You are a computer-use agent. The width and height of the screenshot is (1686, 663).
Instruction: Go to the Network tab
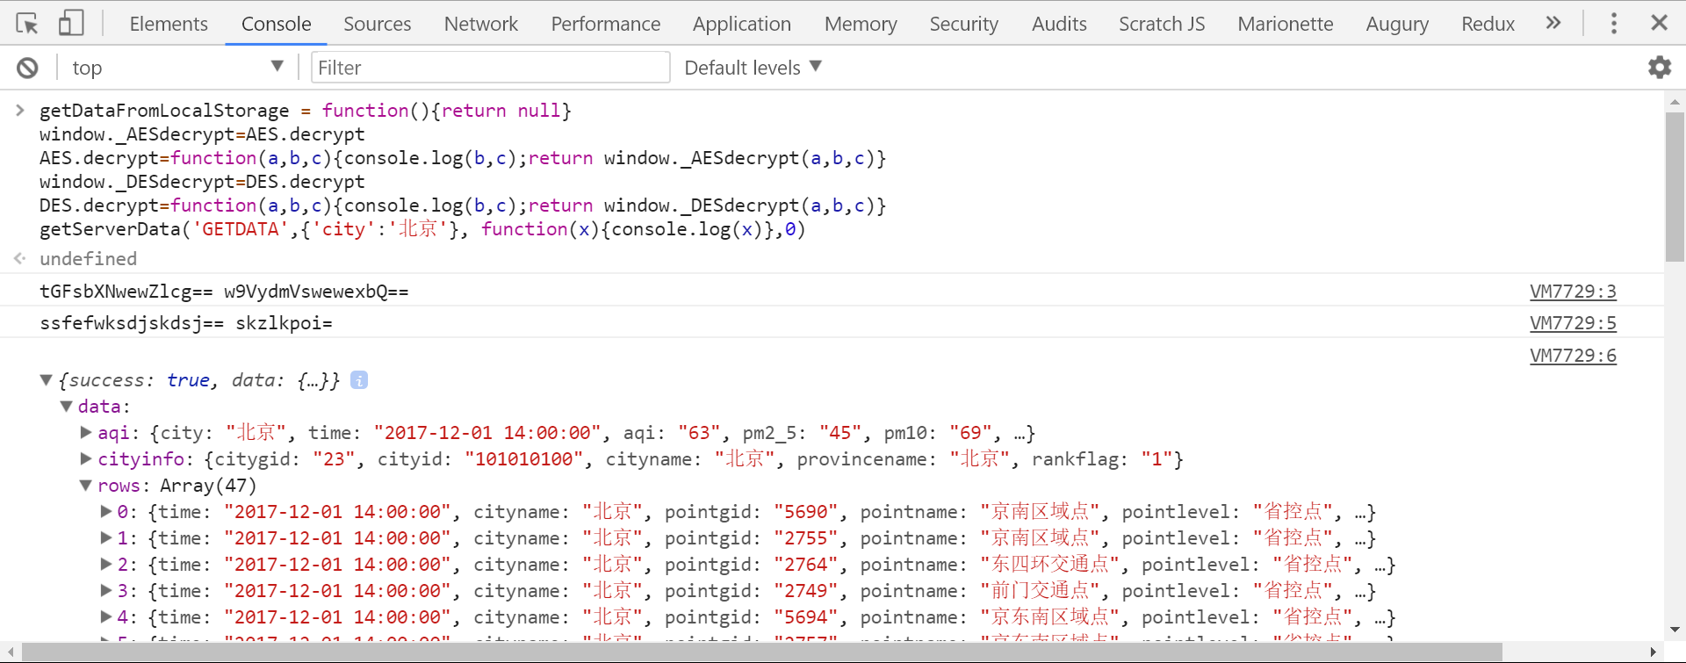(481, 24)
